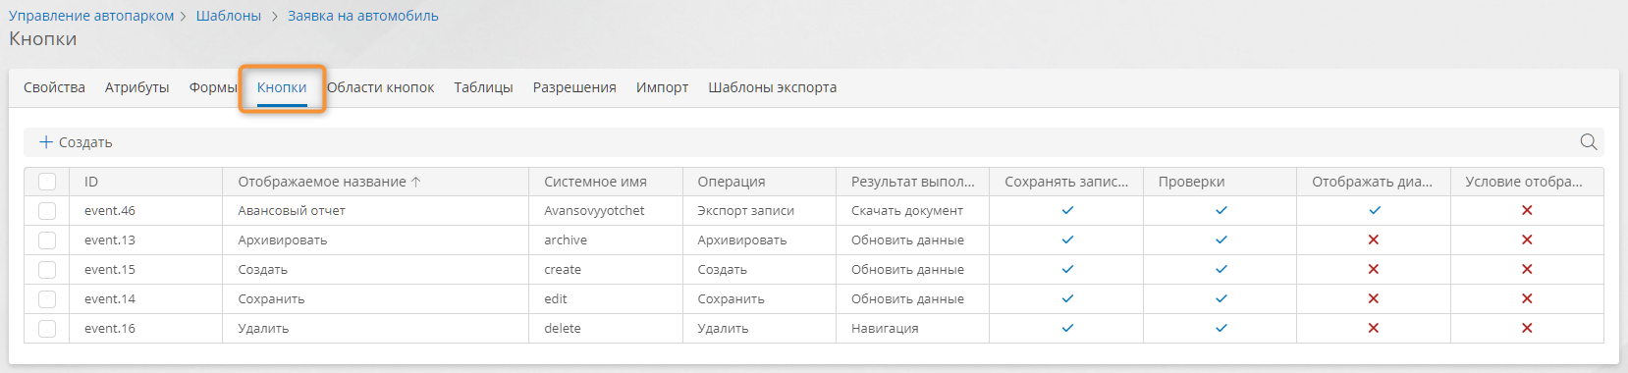Open the Формы tab
Screen dimensions: 1628x373
click(x=213, y=87)
